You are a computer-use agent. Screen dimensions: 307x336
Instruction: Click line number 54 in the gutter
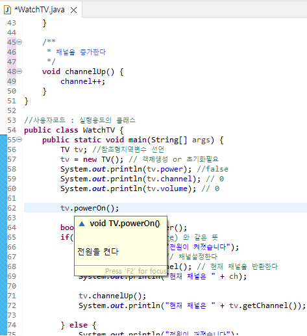tap(12, 130)
